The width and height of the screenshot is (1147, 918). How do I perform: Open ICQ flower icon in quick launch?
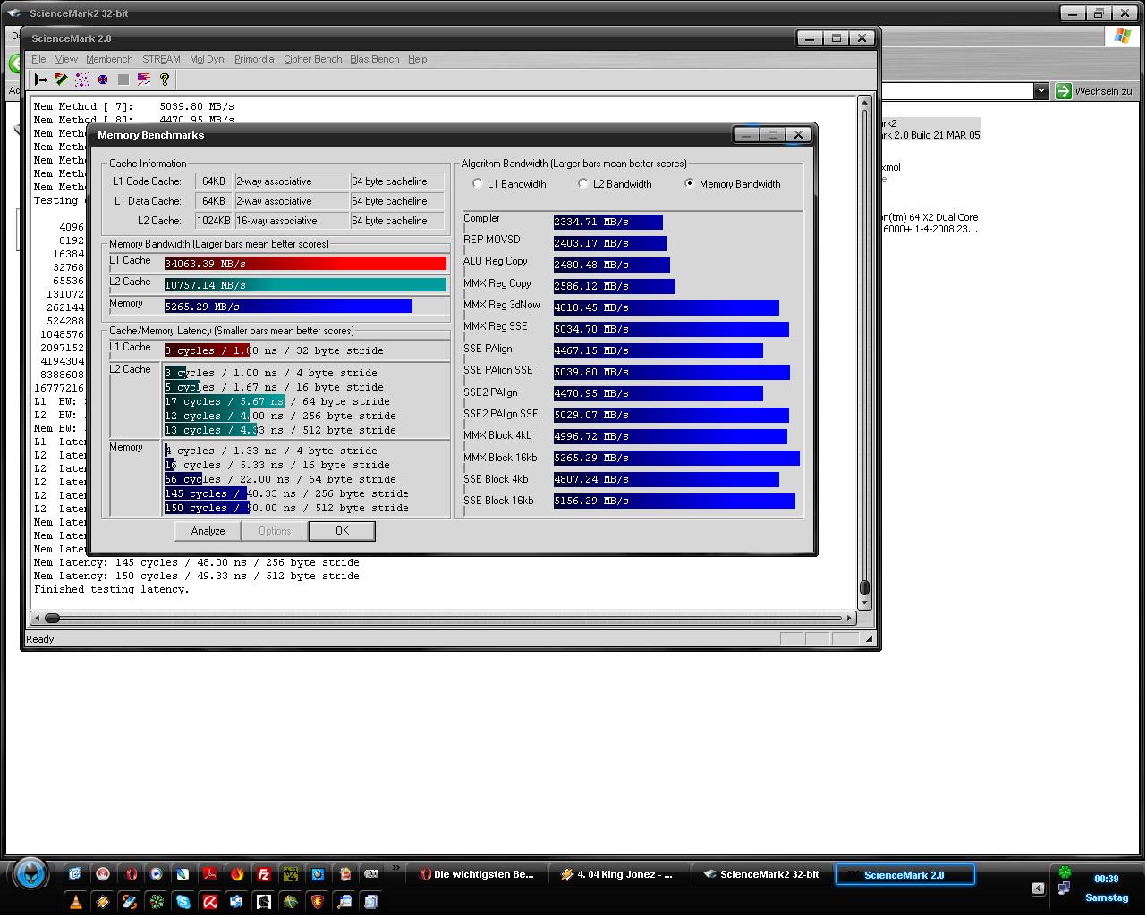click(x=157, y=902)
